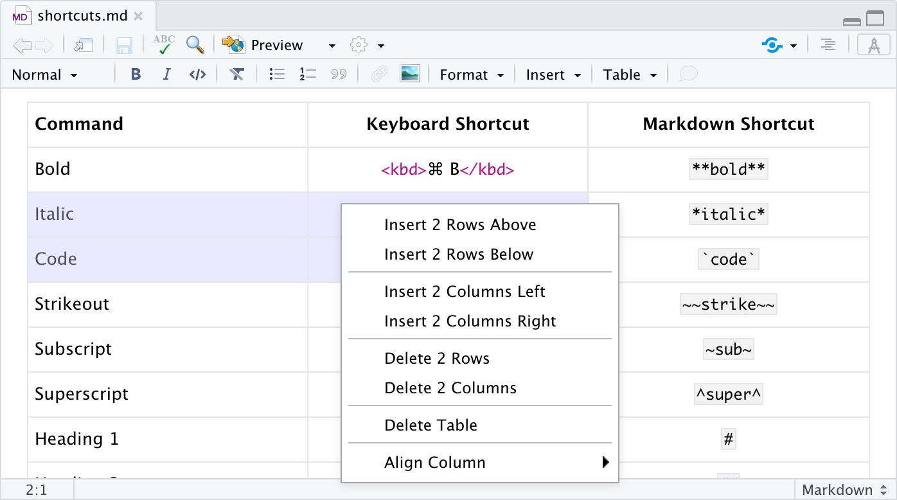The height and width of the screenshot is (500, 897).
Task: Choose Delete Table from context menu
Action: pyautogui.click(x=431, y=425)
